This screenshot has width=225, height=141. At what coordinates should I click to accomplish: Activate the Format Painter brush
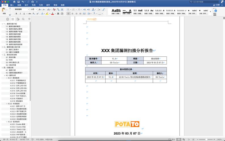coord(10,15)
